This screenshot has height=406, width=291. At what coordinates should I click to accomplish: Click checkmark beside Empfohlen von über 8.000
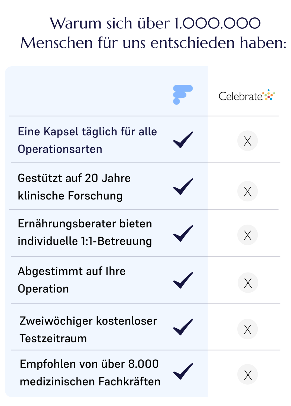(x=183, y=371)
